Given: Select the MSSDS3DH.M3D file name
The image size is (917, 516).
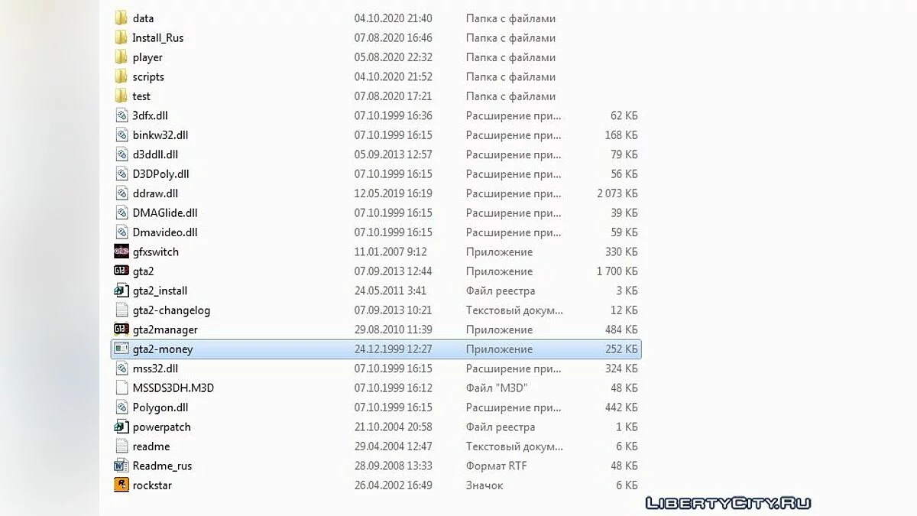Looking at the screenshot, I should coord(173,388).
